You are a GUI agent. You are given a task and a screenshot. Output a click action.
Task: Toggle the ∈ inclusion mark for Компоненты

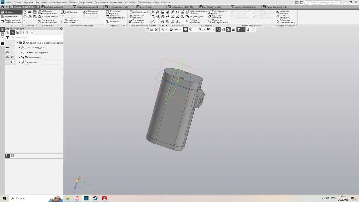(x=12, y=57)
